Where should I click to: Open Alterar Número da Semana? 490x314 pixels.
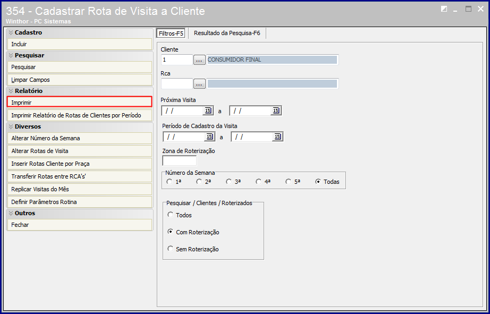tap(79, 138)
